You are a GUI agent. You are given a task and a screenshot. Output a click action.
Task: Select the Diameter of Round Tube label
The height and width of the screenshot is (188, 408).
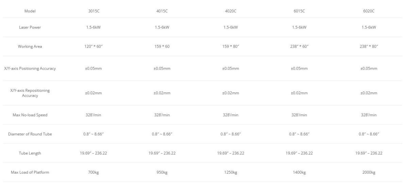pyautogui.click(x=30, y=134)
